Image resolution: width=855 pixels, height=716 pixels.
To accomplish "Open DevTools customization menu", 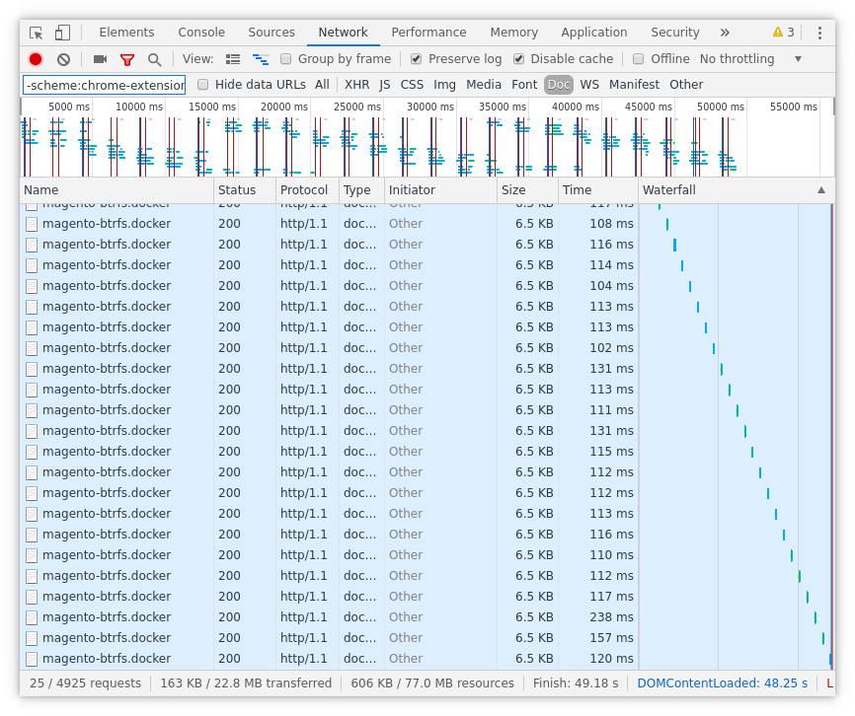I will click(820, 32).
